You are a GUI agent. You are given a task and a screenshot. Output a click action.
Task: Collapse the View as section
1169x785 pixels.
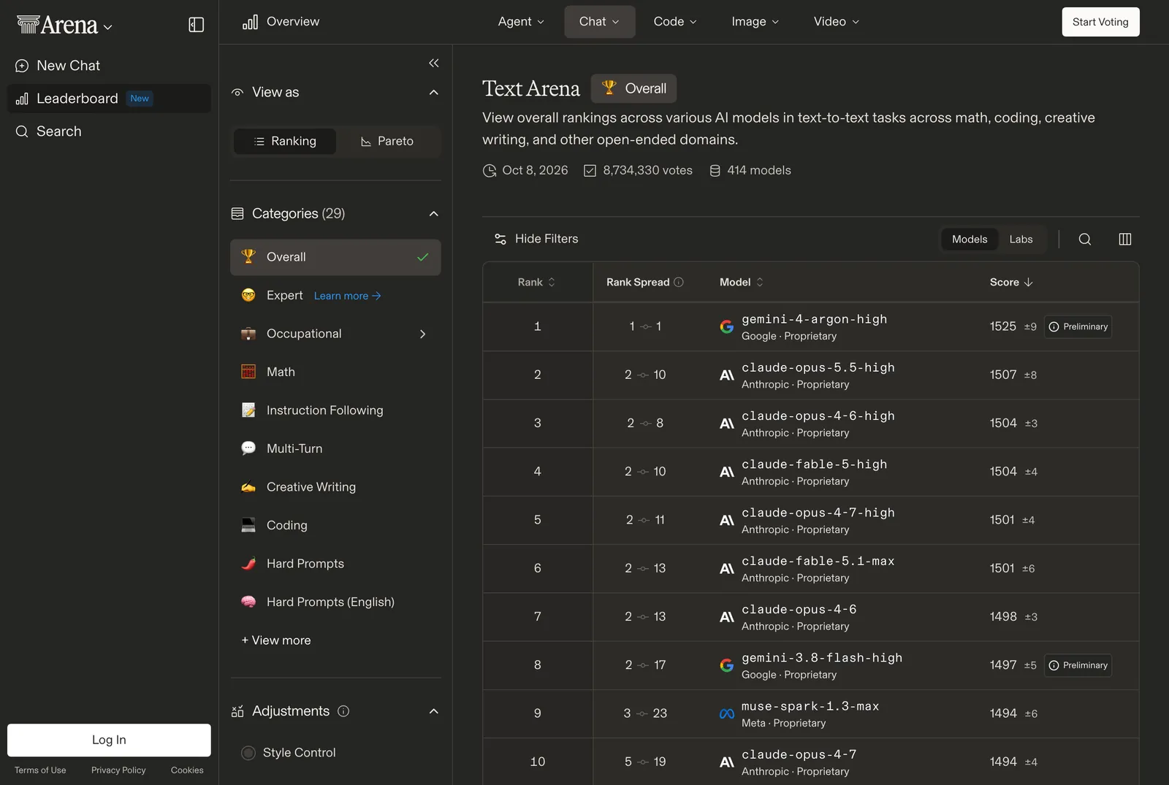[433, 93]
